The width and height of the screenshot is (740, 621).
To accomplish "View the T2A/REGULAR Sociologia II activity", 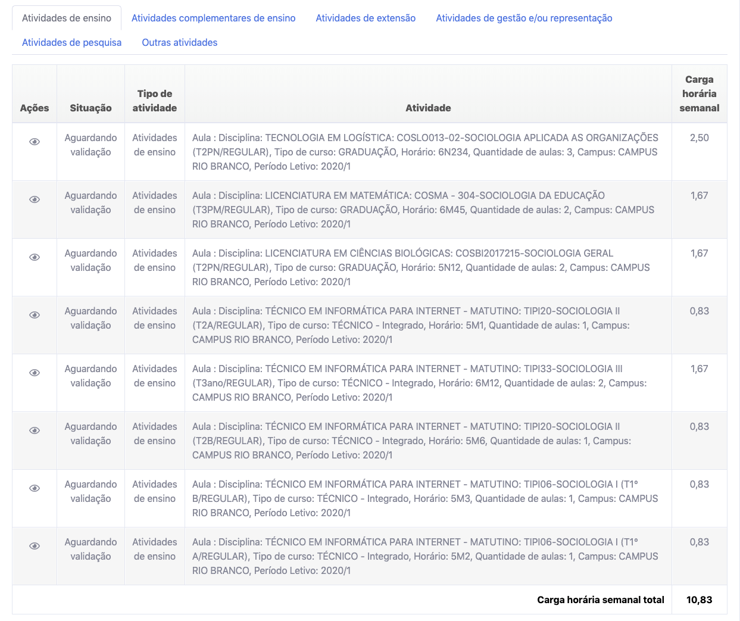I will 35,315.
